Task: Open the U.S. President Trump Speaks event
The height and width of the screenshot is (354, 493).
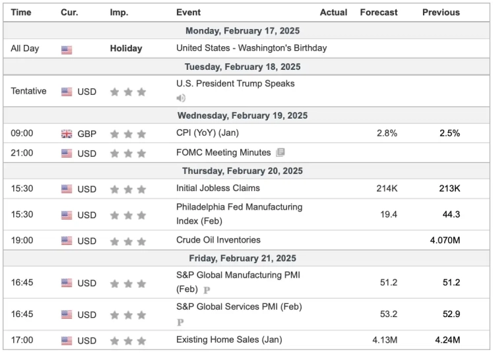Action: pyautogui.click(x=235, y=84)
